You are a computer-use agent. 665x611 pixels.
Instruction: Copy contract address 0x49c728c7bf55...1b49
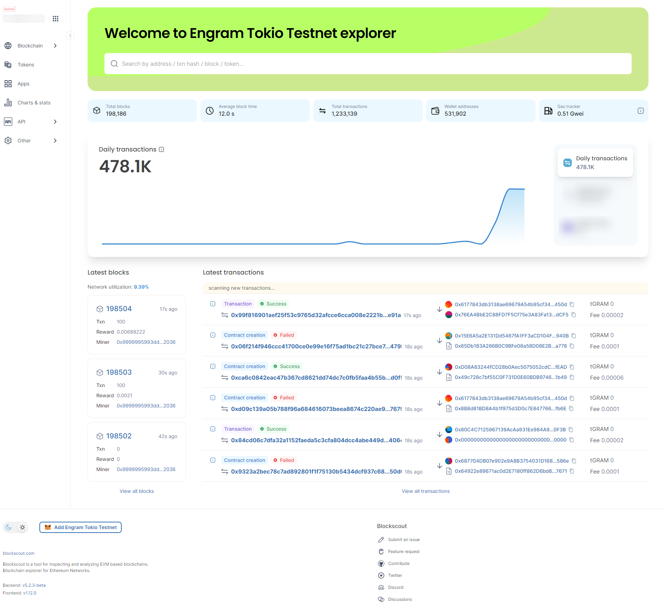tap(572, 377)
